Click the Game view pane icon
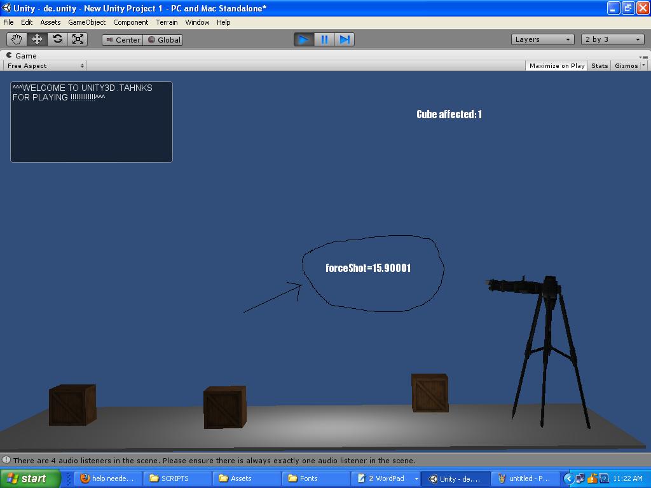 tap(10, 55)
